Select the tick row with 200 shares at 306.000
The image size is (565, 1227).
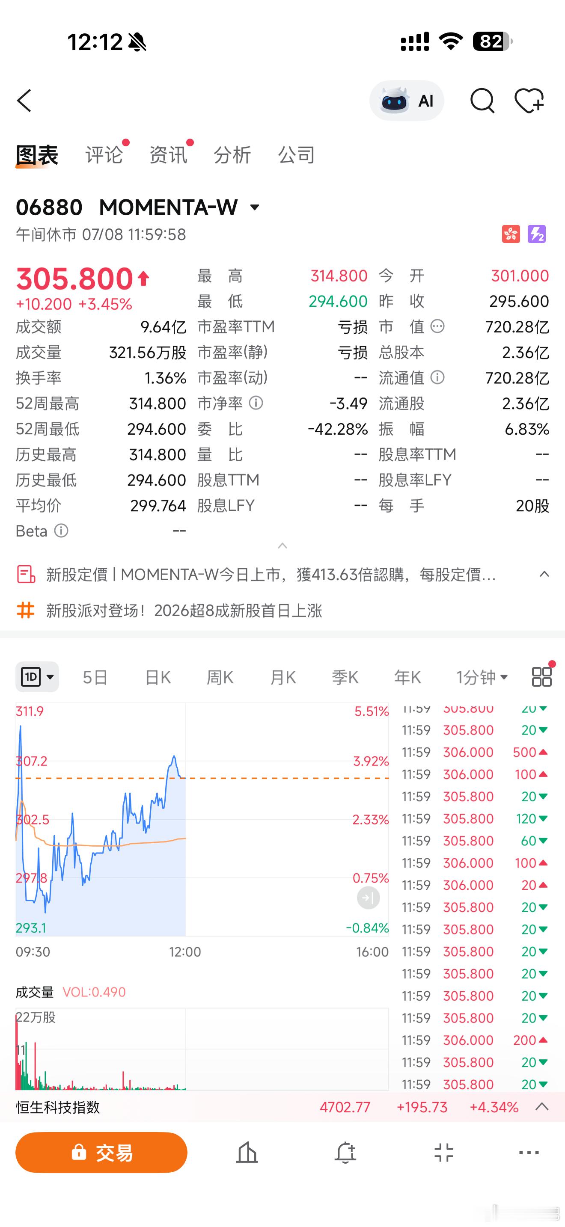click(x=475, y=1040)
